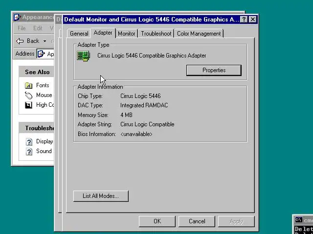
Task: Click the High Contrast icon under See Also
Action: click(x=28, y=105)
